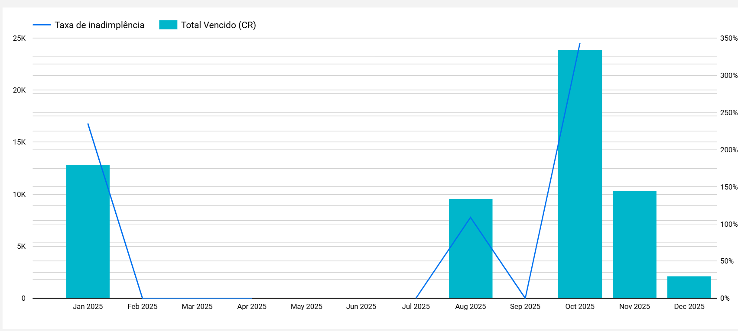
Task: Select the Oct 2025 x-axis label
Action: (580, 306)
